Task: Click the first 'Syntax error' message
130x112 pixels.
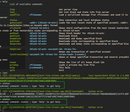Action: [x=96, y=91]
